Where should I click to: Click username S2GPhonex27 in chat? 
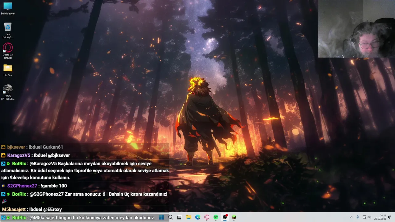click(x=22, y=186)
